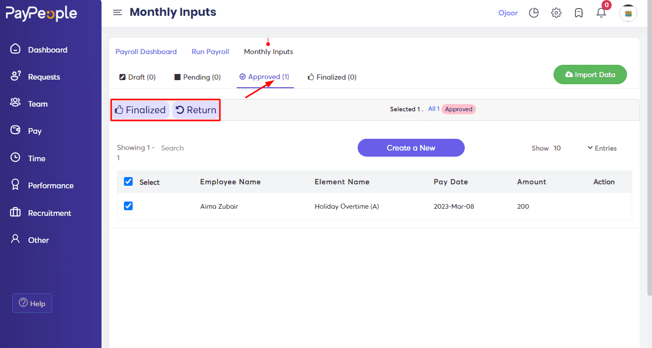
Task: Open the settings gear
Action: (556, 13)
